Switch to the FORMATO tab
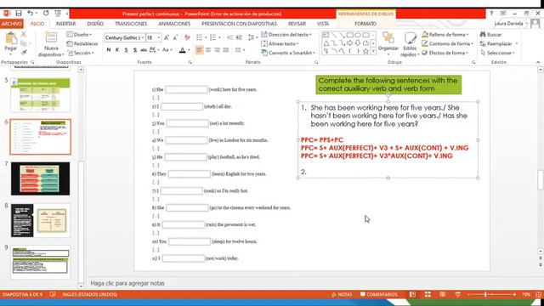Image resolution: width=544 pixels, height=306 pixels. pos(365,24)
